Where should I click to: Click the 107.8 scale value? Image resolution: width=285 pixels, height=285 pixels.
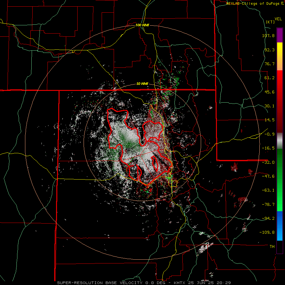point(268,35)
